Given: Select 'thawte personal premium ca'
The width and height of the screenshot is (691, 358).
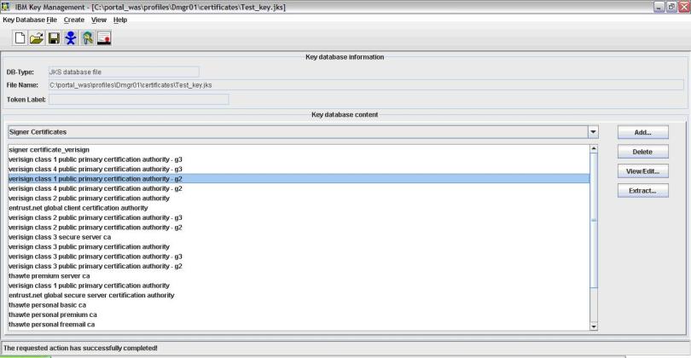Looking at the screenshot, I should click(x=299, y=315).
